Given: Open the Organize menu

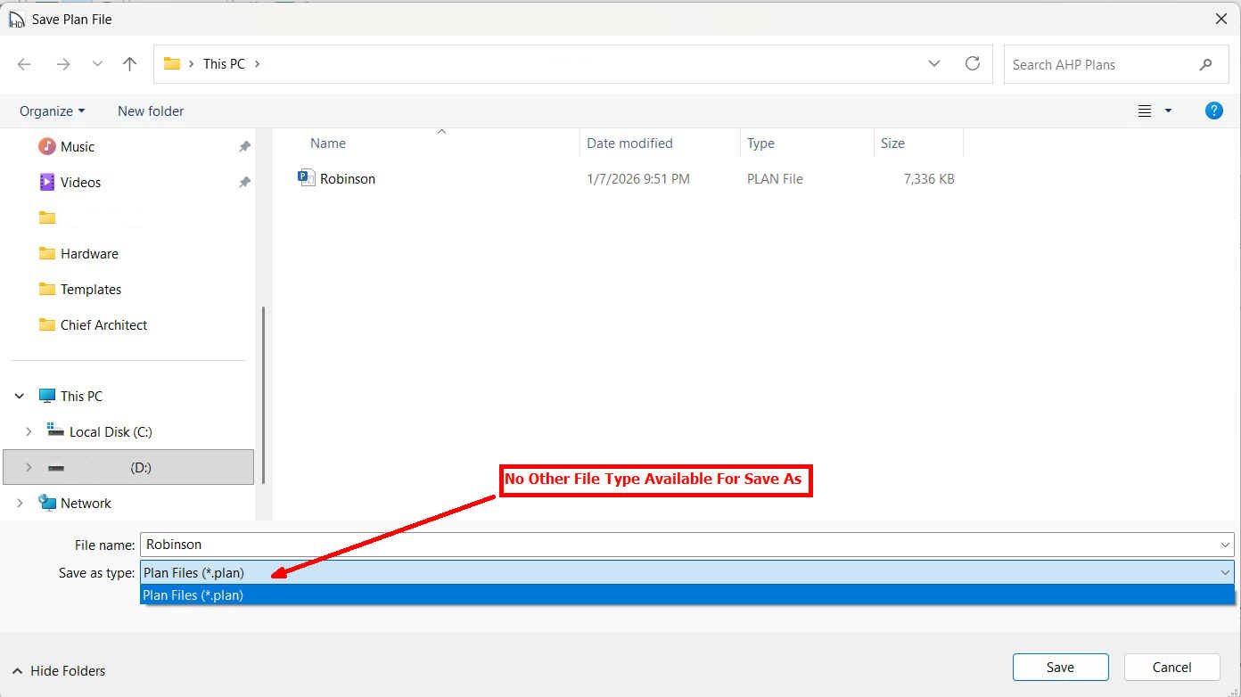Looking at the screenshot, I should pos(52,111).
